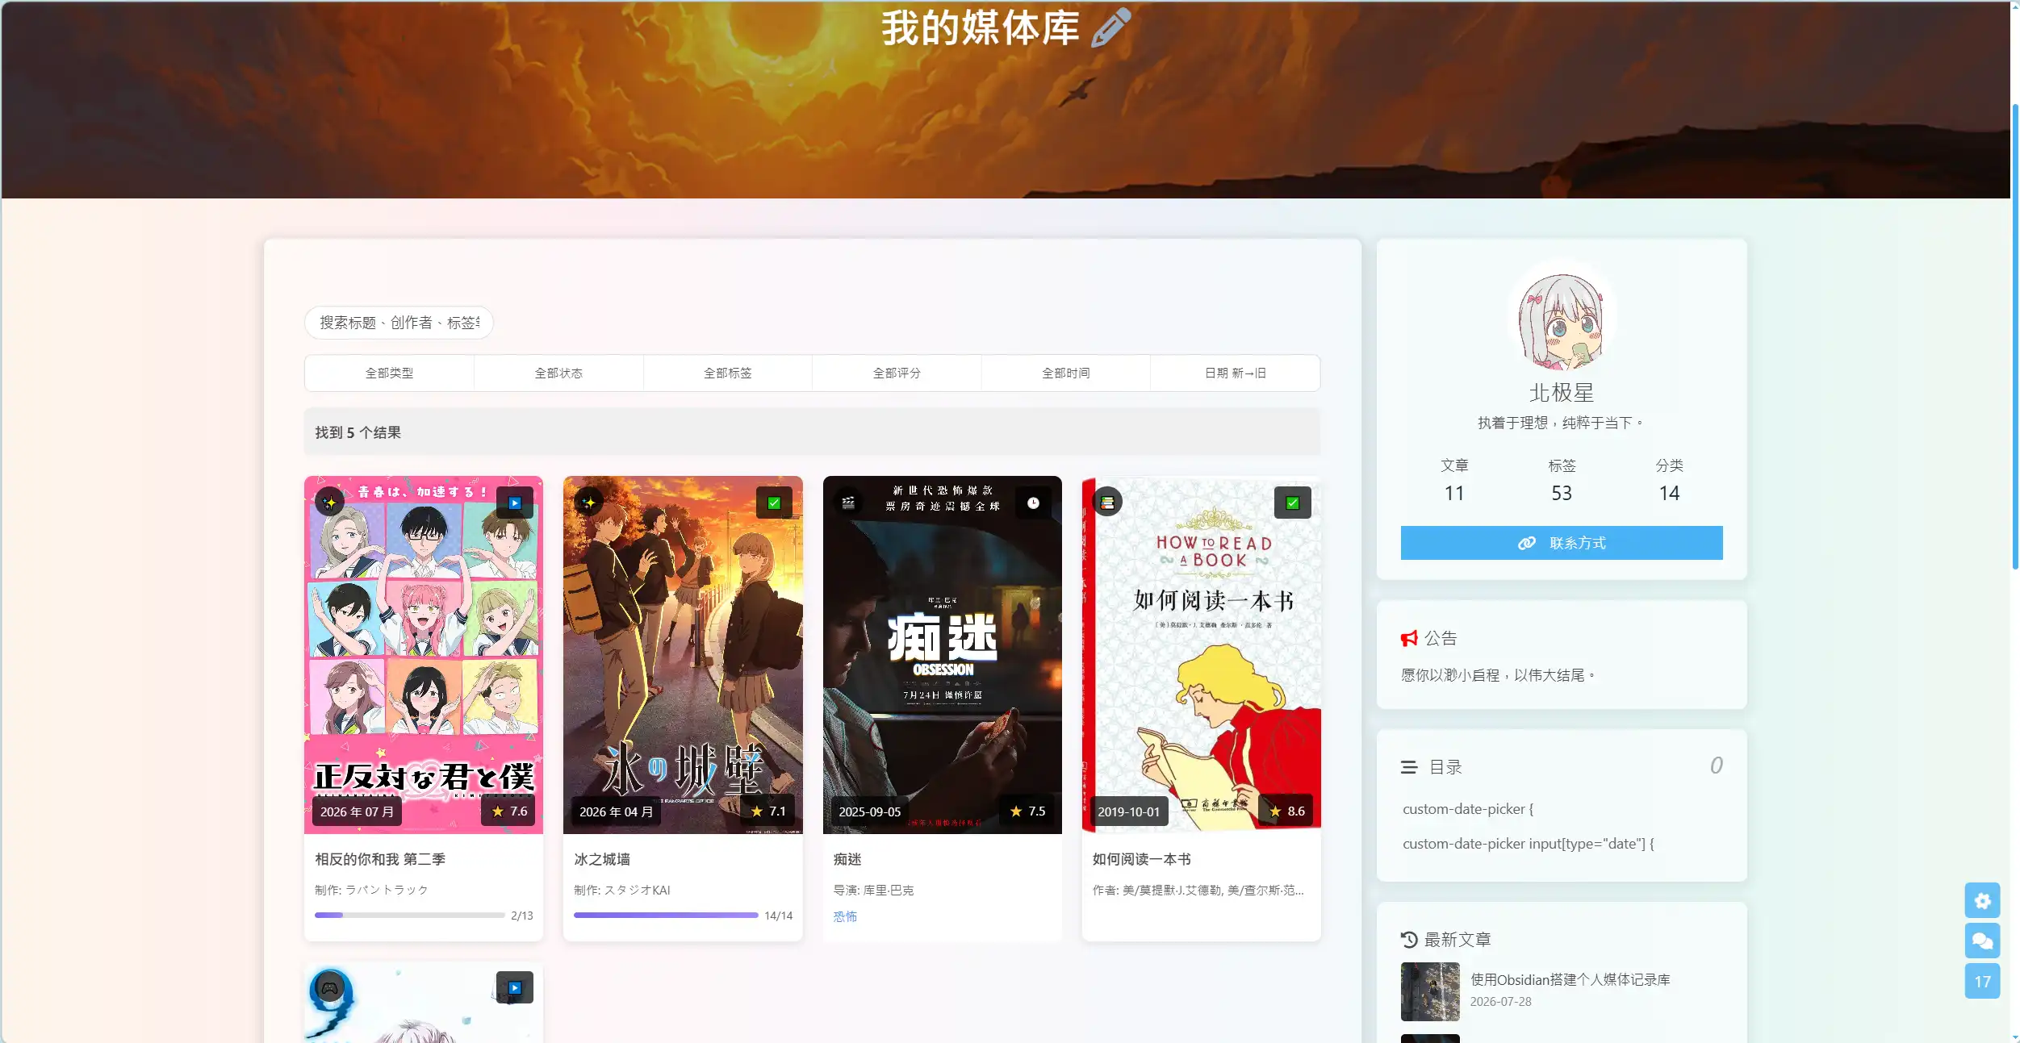Click the 7.6 star rating badge
2020x1043 pixels.
508,811
